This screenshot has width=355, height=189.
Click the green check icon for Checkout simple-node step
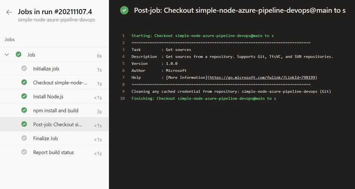[24, 82]
